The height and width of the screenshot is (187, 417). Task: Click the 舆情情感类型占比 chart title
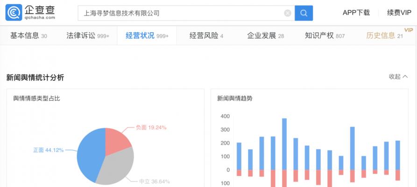37,99
